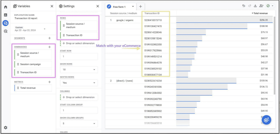
Task: Click the google / organic row label
Action: pos(125,20)
